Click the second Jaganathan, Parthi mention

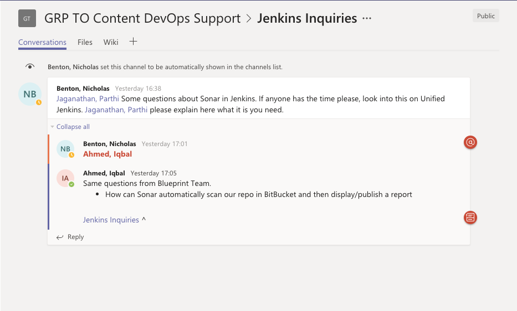pyautogui.click(x=116, y=110)
